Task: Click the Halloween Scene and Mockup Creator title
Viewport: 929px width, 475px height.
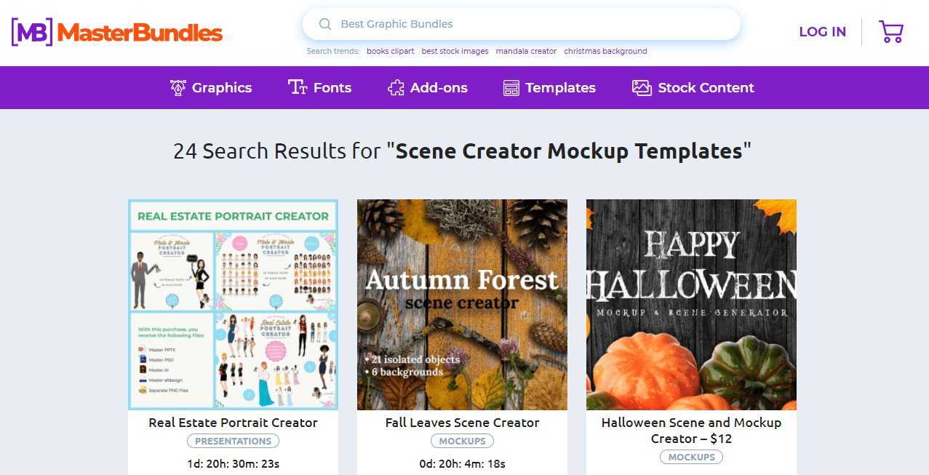Action: tap(691, 431)
